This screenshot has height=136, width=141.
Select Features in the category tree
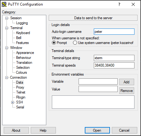point(22,43)
